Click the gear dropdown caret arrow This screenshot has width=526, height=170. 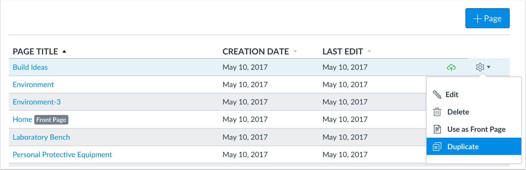(x=488, y=67)
